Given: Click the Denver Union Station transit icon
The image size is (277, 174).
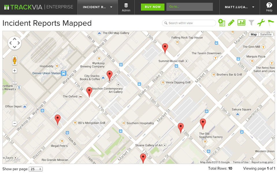Looking at the screenshot, I should 63,73.
